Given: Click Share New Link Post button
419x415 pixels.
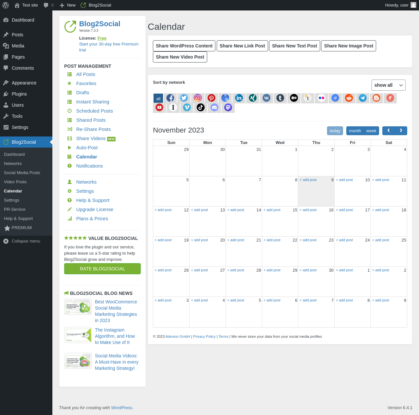Looking at the screenshot, I should (x=242, y=46).
